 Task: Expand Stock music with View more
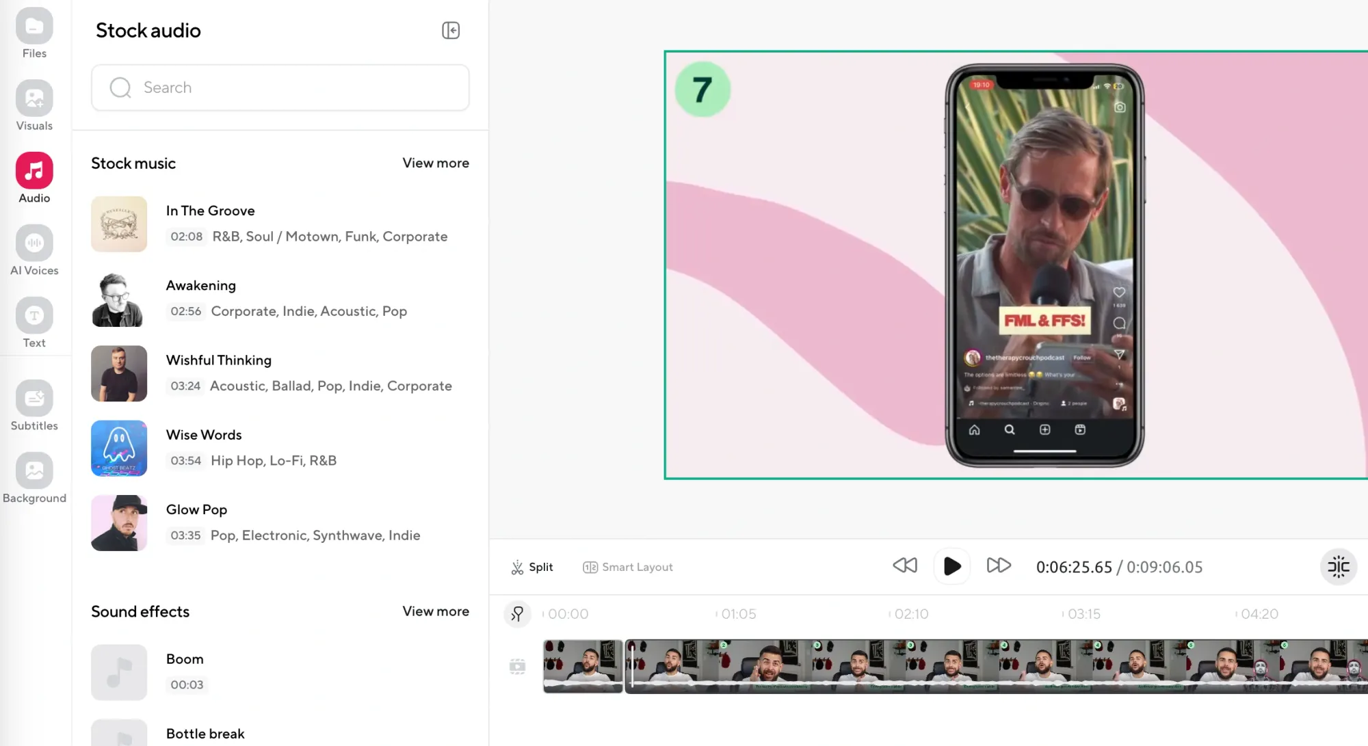(435, 163)
